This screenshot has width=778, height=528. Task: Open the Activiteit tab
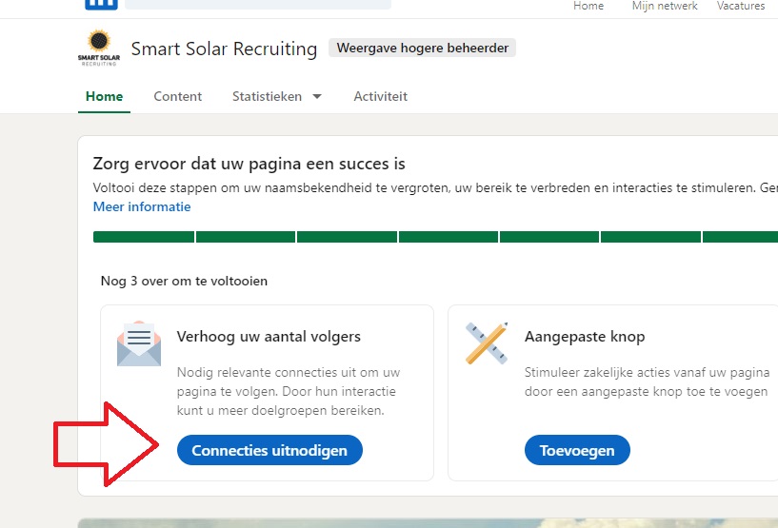click(380, 96)
